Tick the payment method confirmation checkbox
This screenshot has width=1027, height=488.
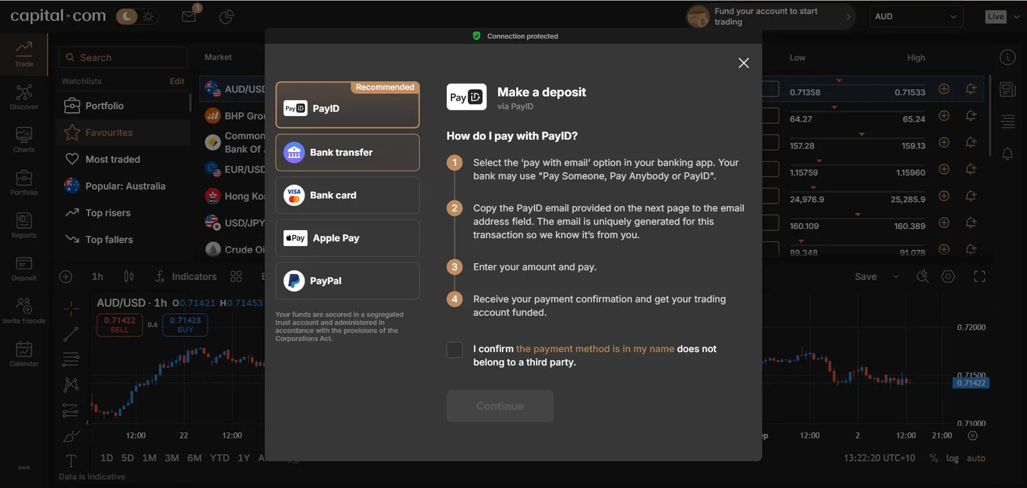[454, 349]
